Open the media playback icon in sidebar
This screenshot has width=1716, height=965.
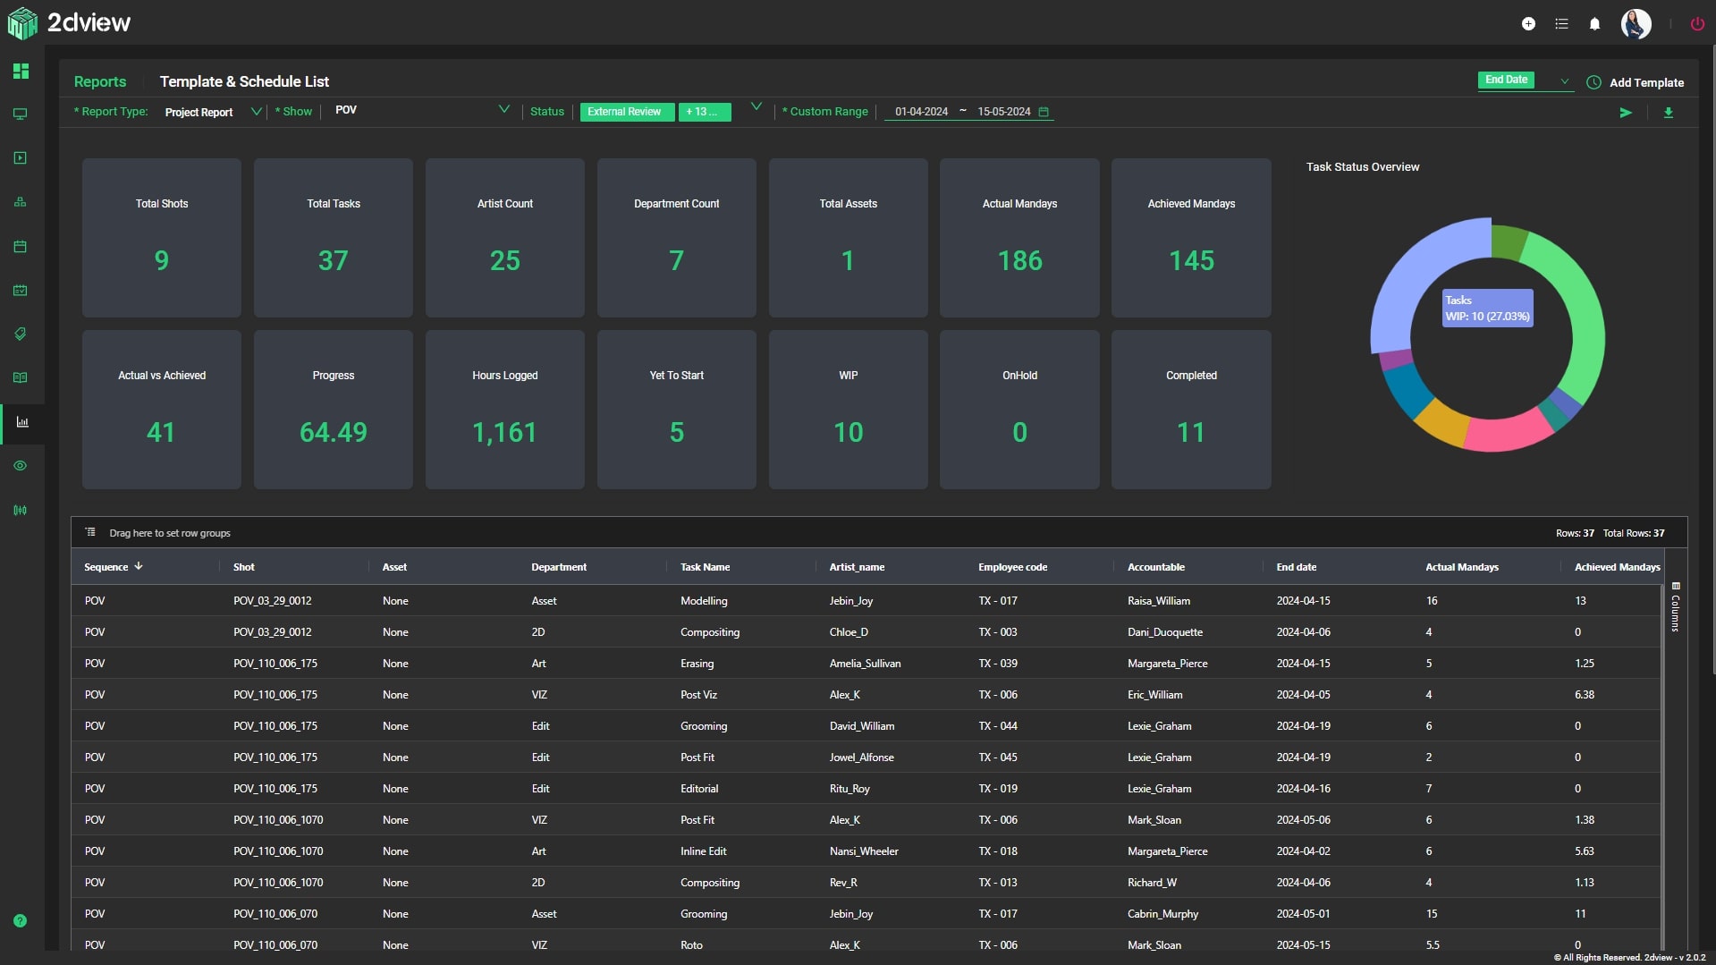21,157
